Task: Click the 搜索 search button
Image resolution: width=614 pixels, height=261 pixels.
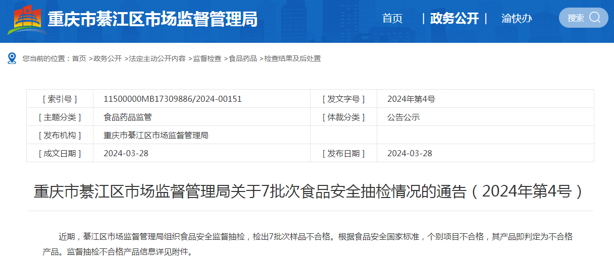Action: (583, 18)
